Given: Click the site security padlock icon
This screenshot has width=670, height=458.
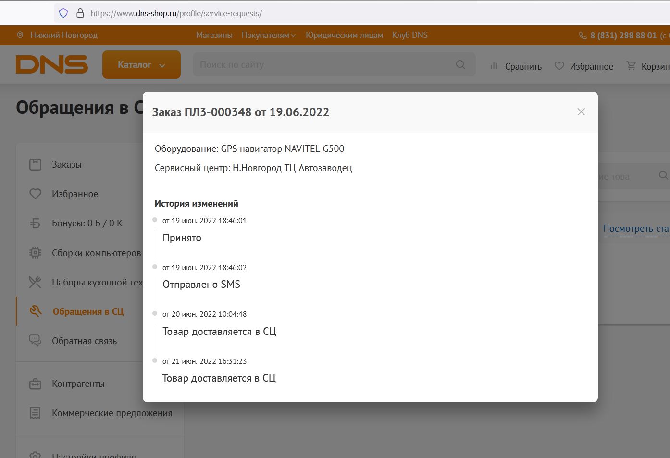Looking at the screenshot, I should click(80, 13).
